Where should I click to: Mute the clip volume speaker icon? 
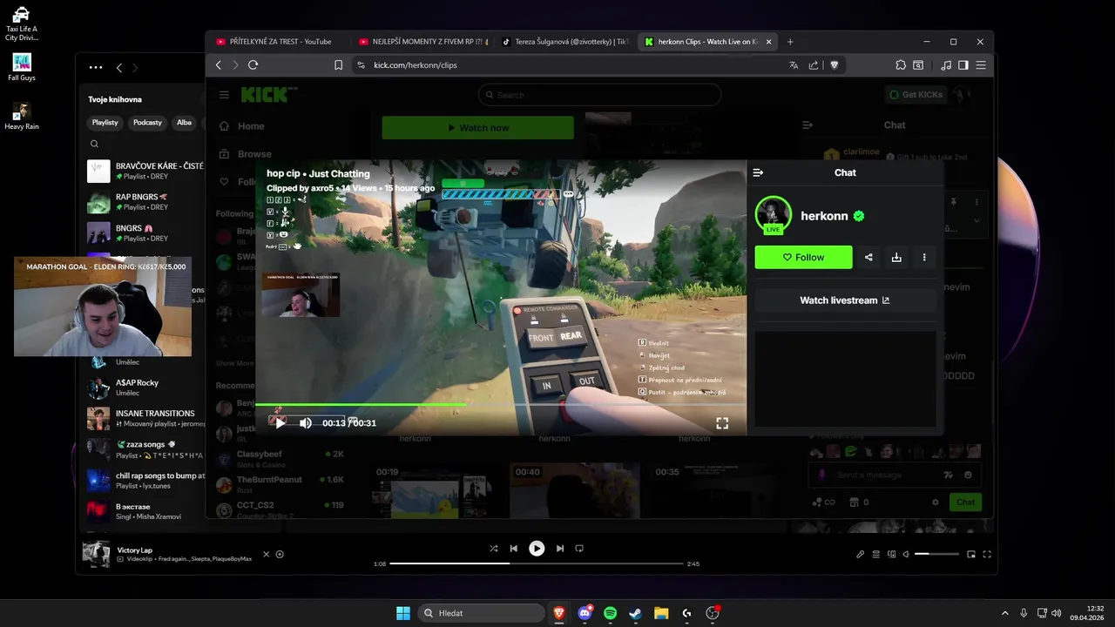306,422
